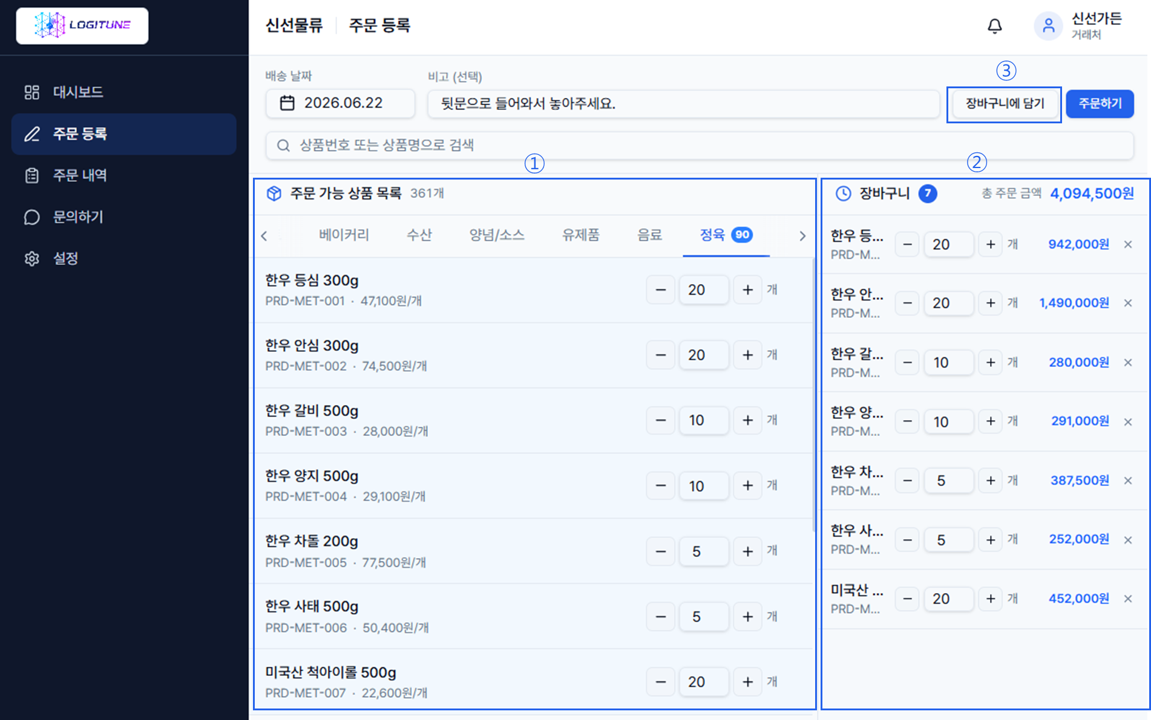Open 문의하기 in the sidebar
The height and width of the screenshot is (720, 1151).
click(123, 217)
